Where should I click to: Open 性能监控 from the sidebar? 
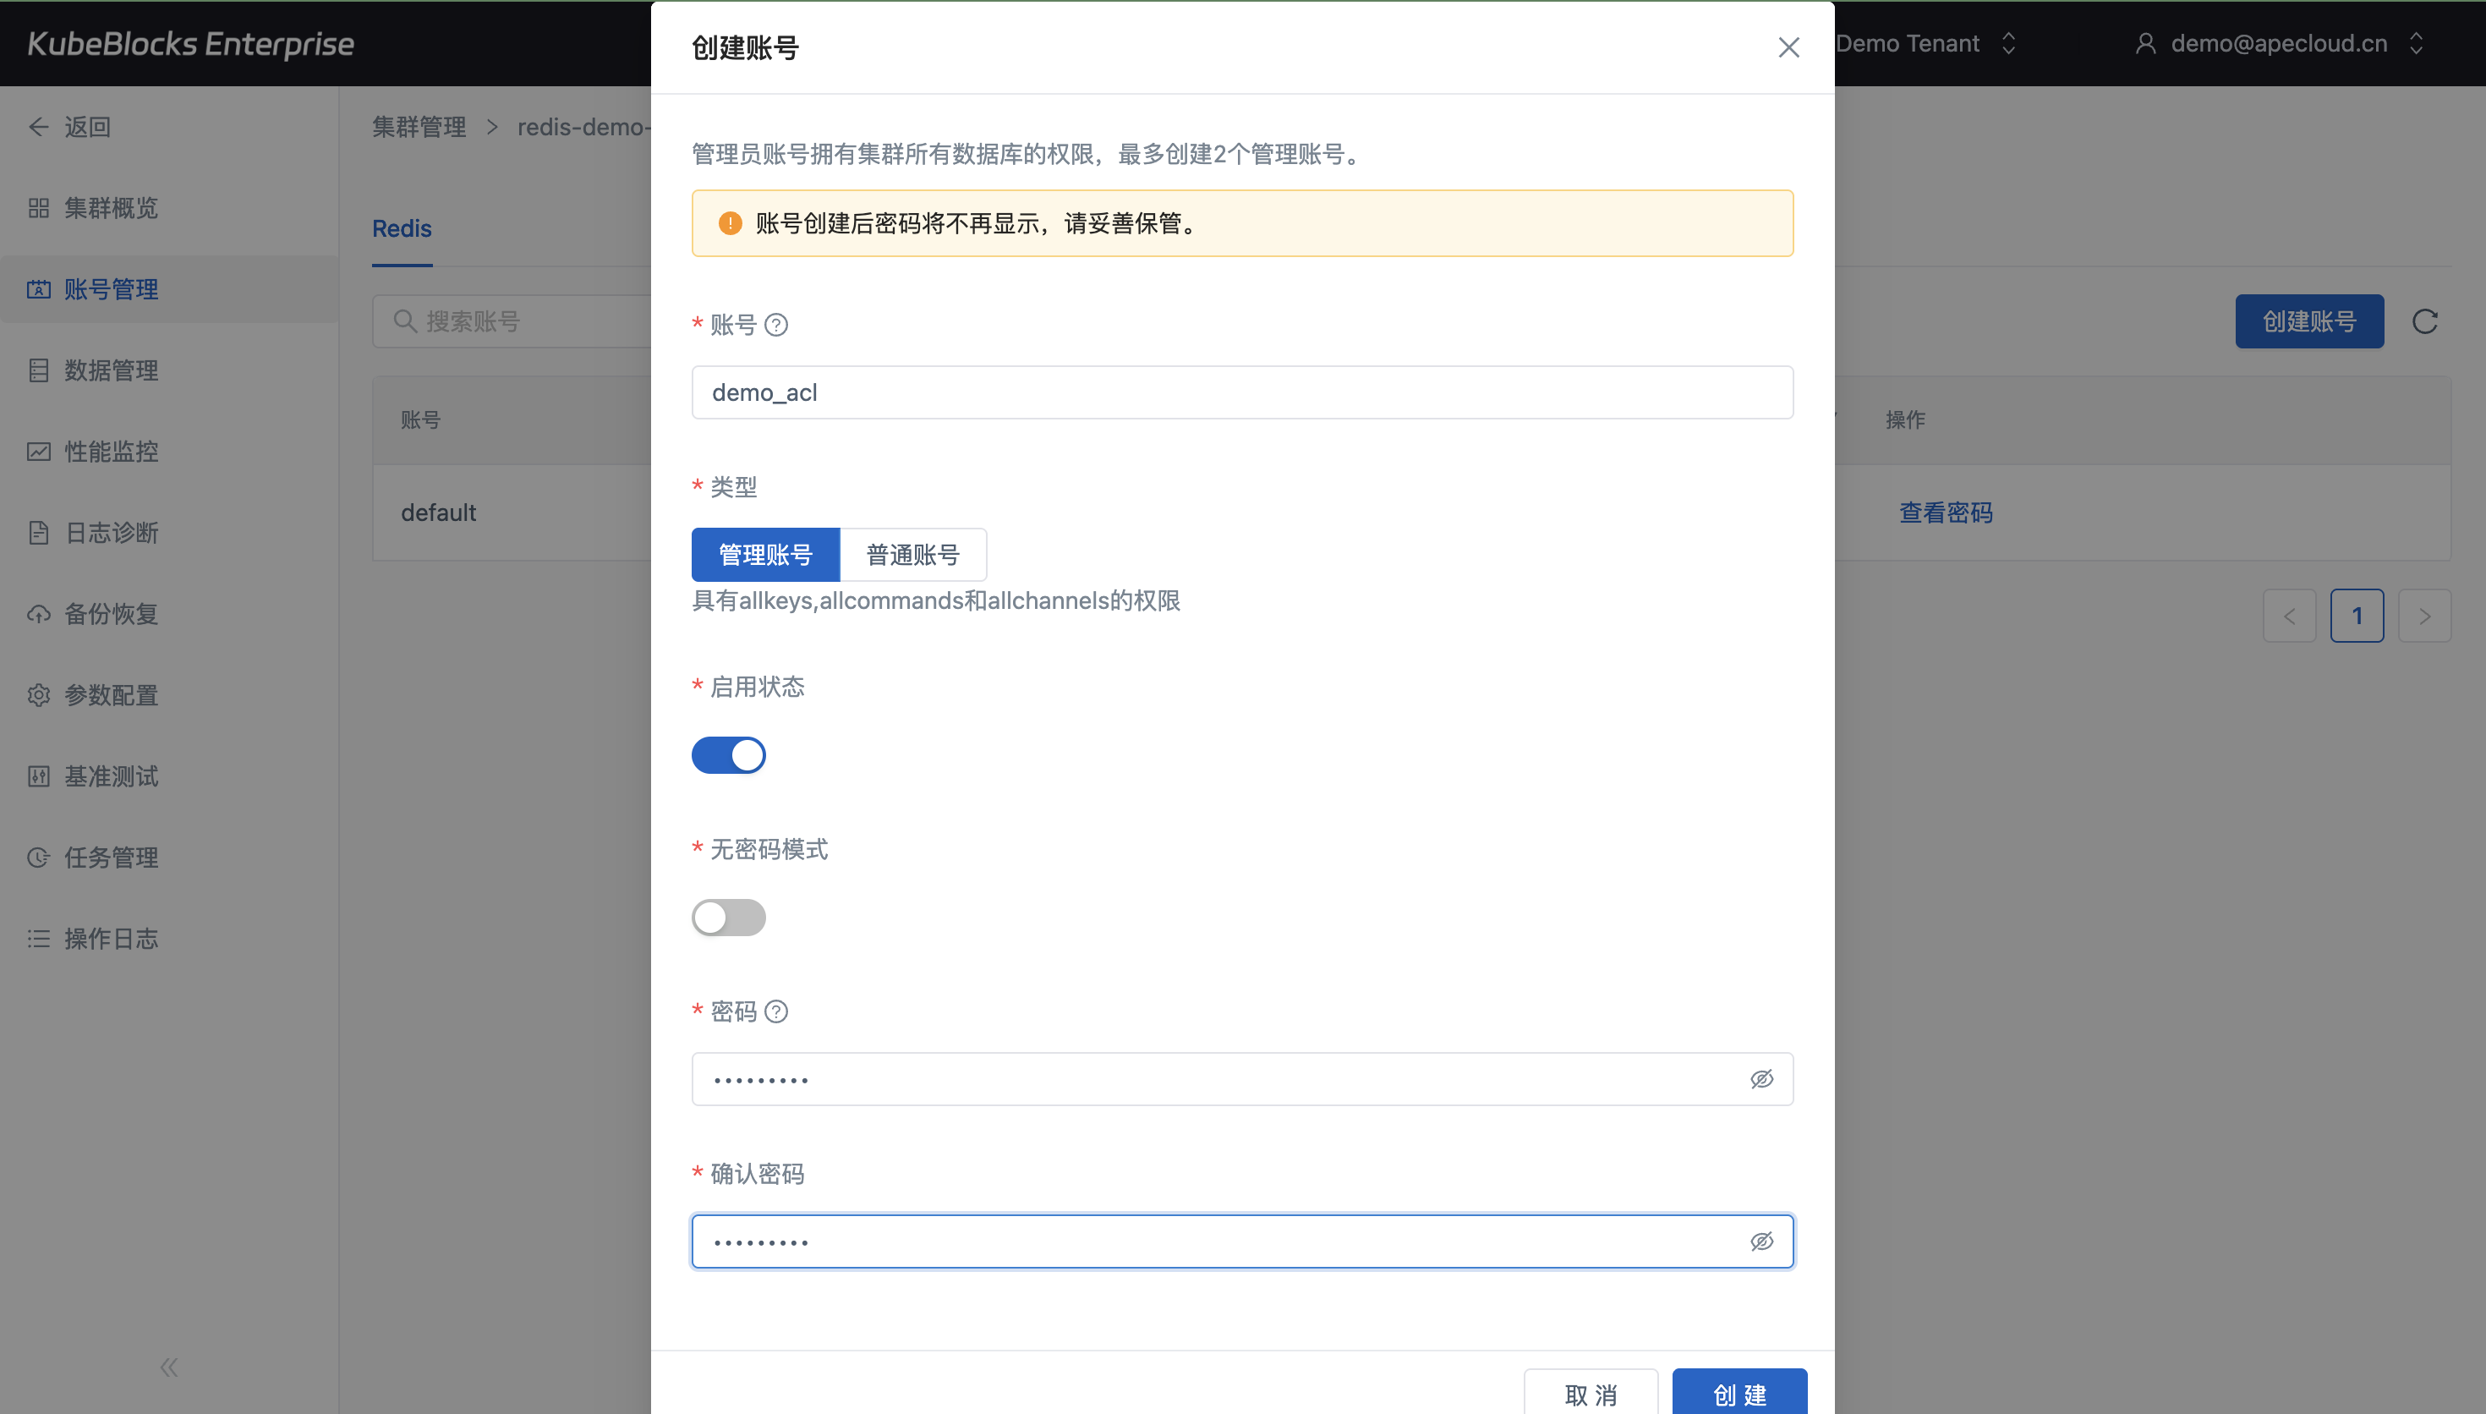[x=111, y=452]
